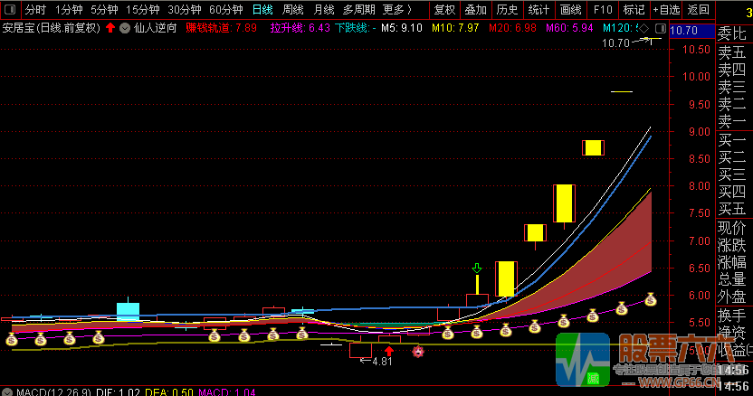The width and height of the screenshot is (753, 396).
Task: Click the M120 average label
Action: (621, 28)
